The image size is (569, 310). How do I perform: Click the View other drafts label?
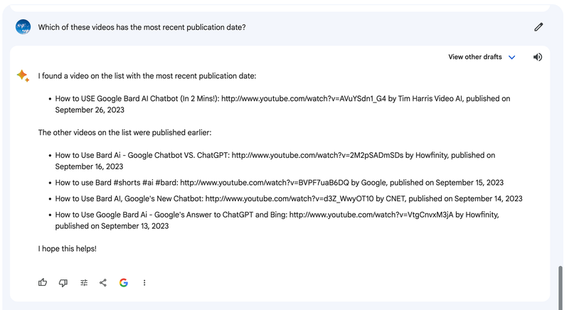click(x=474, y=57)
